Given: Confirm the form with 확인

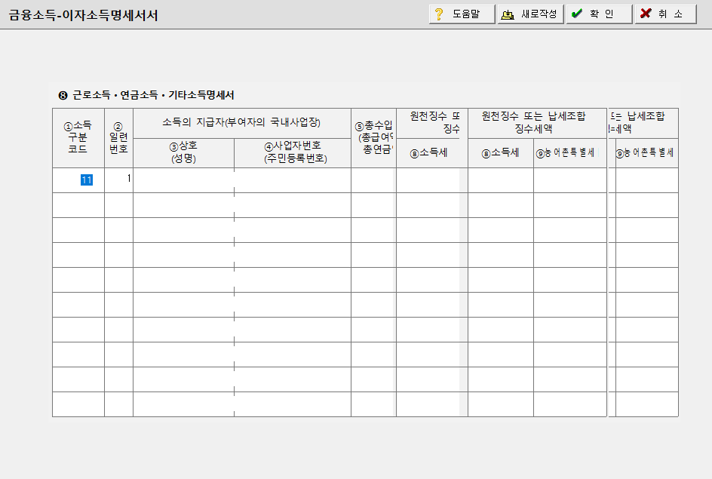Looking at the screenshot, I should [x=599, y=14].
